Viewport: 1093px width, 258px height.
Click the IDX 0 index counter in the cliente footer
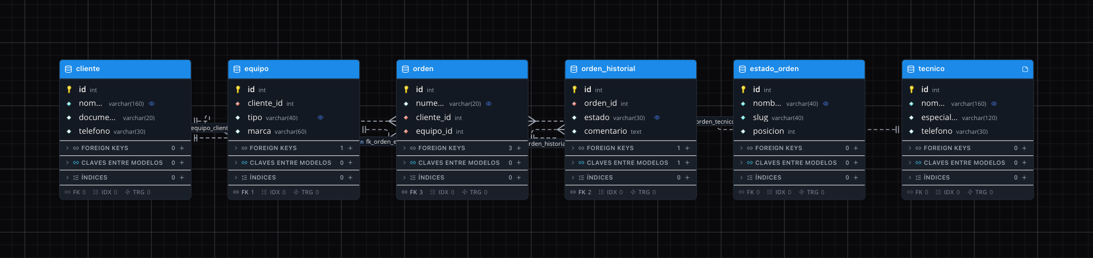pyautogui.click(x=106, y=193)
